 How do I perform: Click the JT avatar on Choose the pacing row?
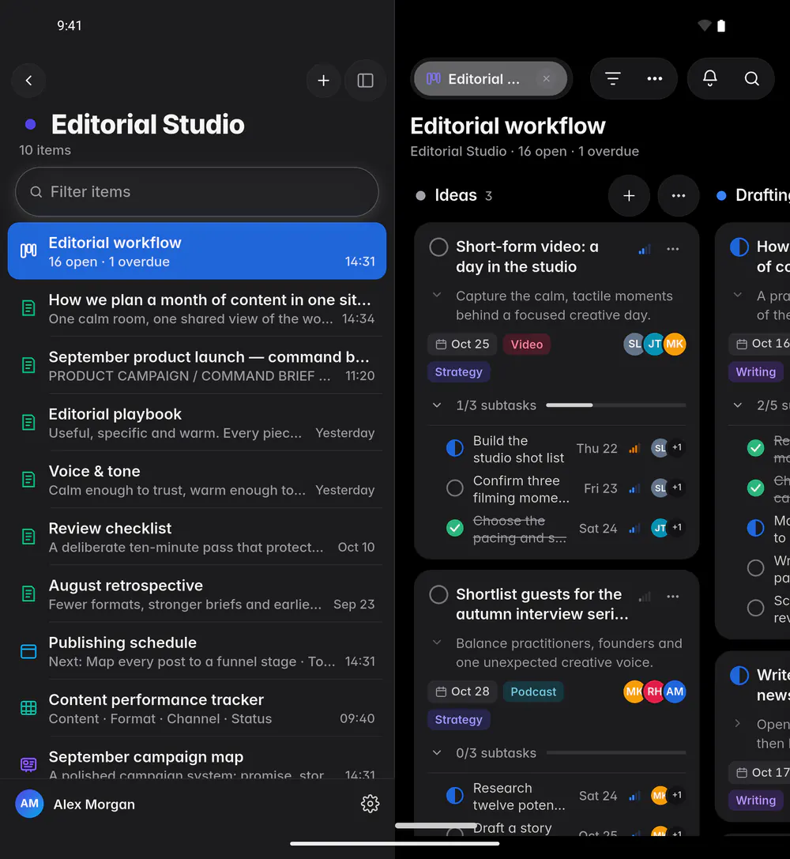coord(660,528)
